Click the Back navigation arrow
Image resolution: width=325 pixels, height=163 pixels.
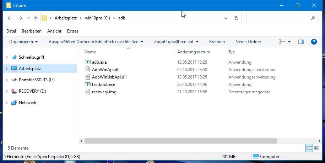(x=10, y=18)
